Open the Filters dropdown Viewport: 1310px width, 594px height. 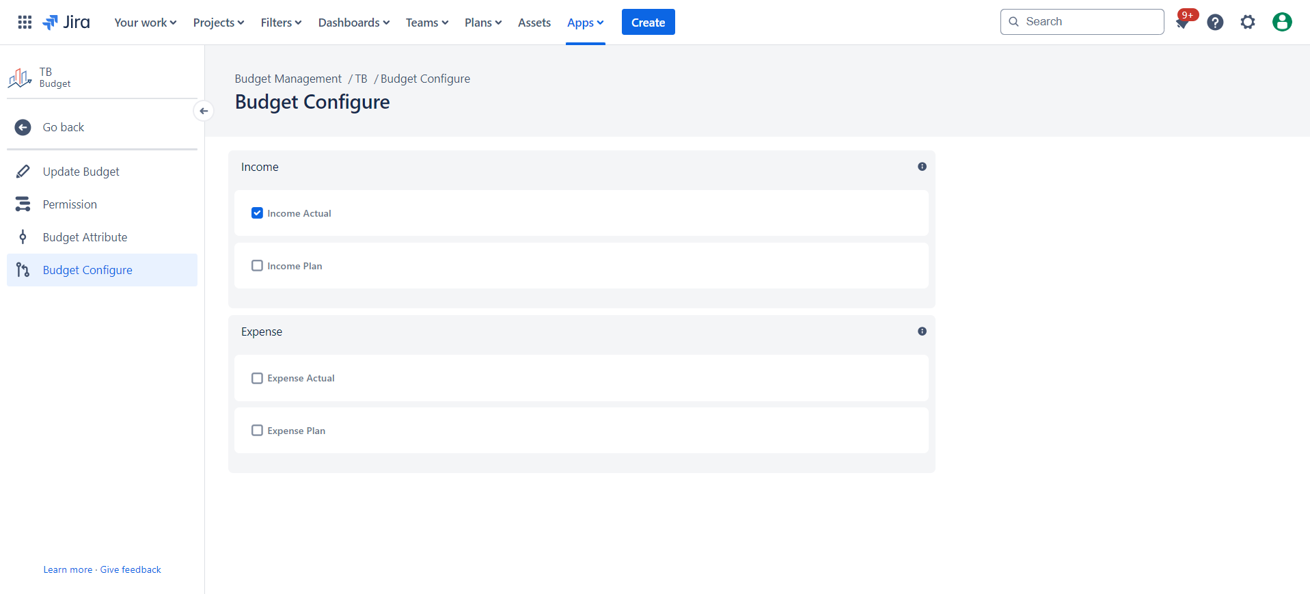coord(281,23)
